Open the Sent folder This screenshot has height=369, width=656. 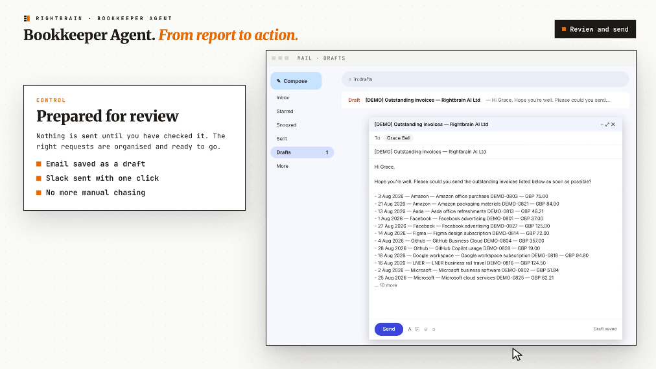tap(281, 139)
